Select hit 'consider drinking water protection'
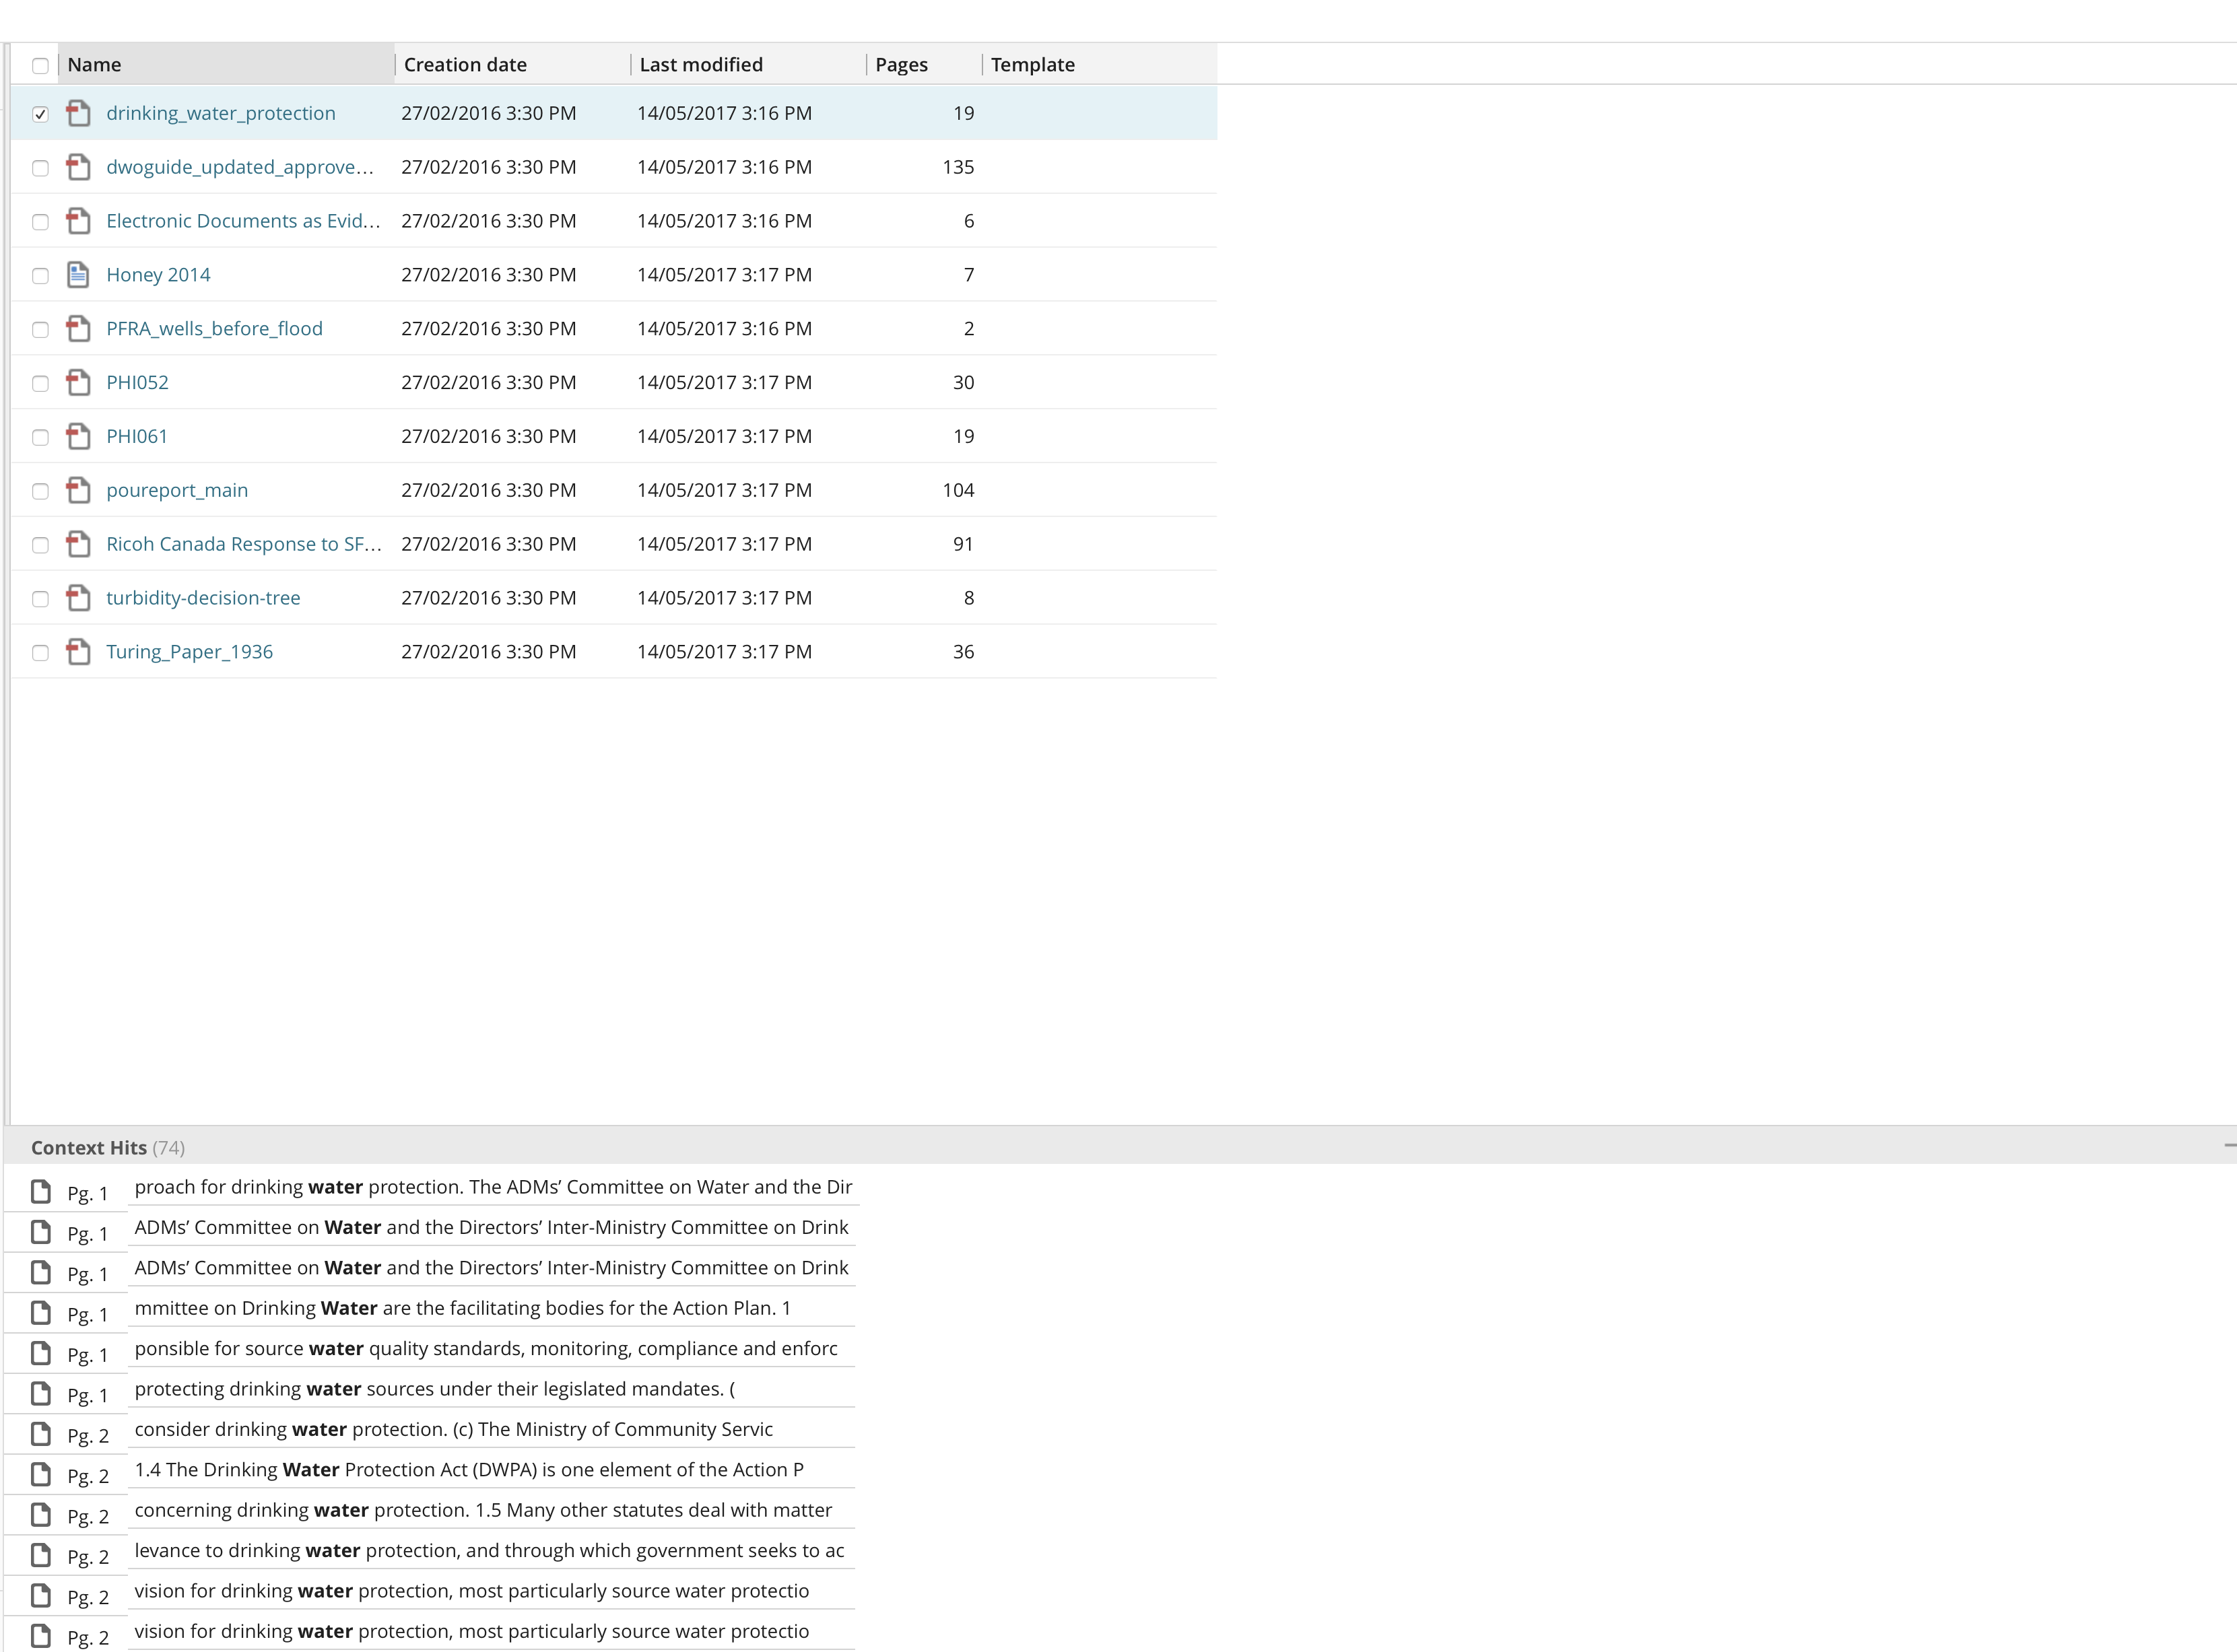The image size is (2237, 1652). click(x=453, y=1429)
